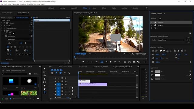
Task: Click the ellipse mask icon under Text
Action: [x=7, y=34]
